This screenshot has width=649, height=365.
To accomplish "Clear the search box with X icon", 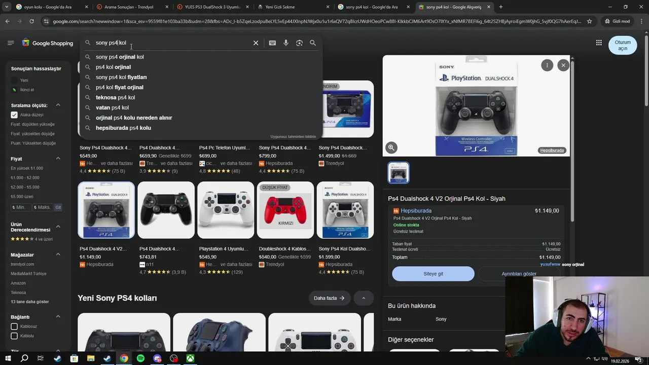I will 256,43.
